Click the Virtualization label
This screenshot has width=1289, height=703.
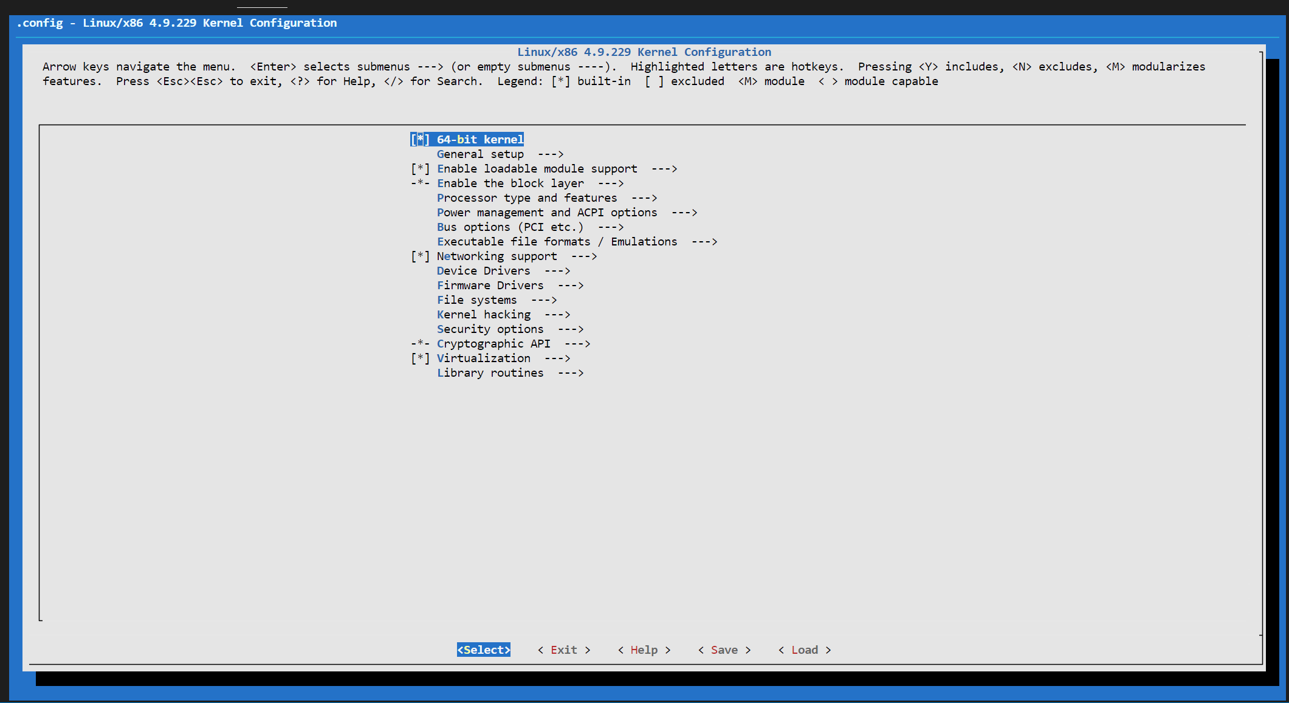(x=483, y=358)
